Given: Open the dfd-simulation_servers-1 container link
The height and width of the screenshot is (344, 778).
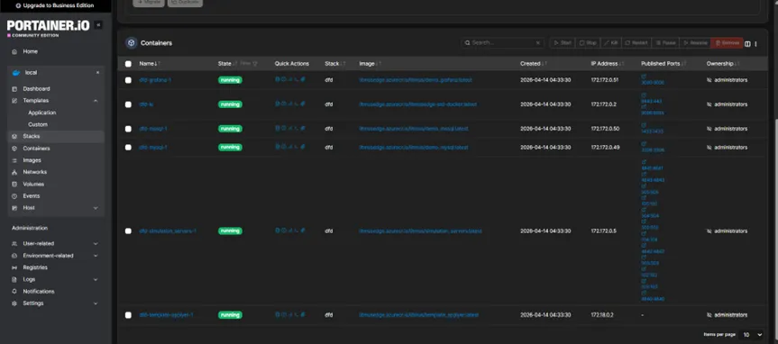Looking at the screenshot, I should point(168,231).
